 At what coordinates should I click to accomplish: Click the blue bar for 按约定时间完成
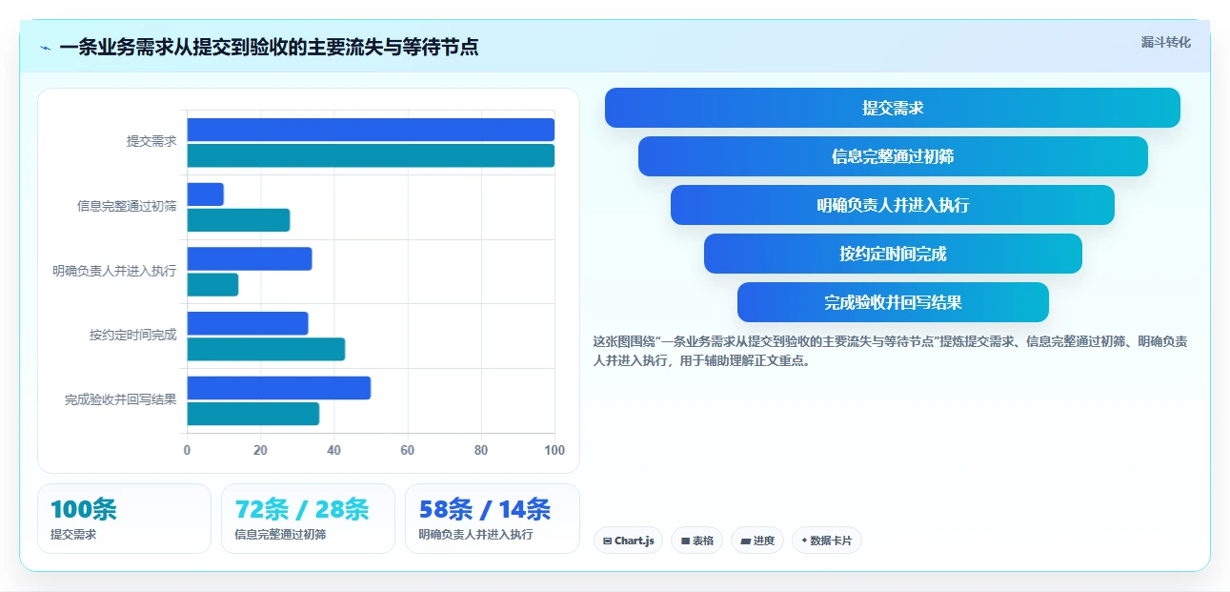tap(248, 323)
